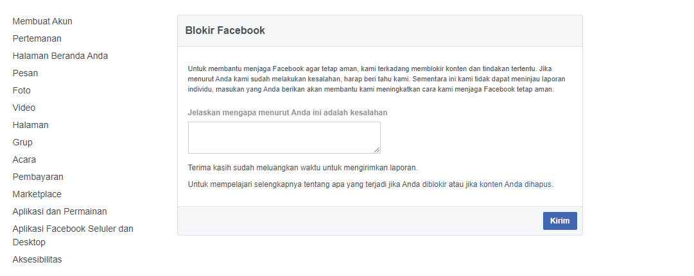Open Aplikasi dan Permainan topic
Screen dimensions: 694x276
(x=60, y=211)
